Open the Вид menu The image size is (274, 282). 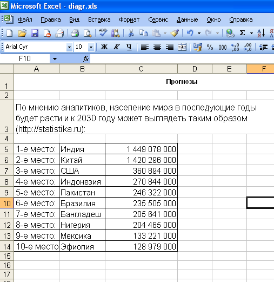tap(75, 19)
